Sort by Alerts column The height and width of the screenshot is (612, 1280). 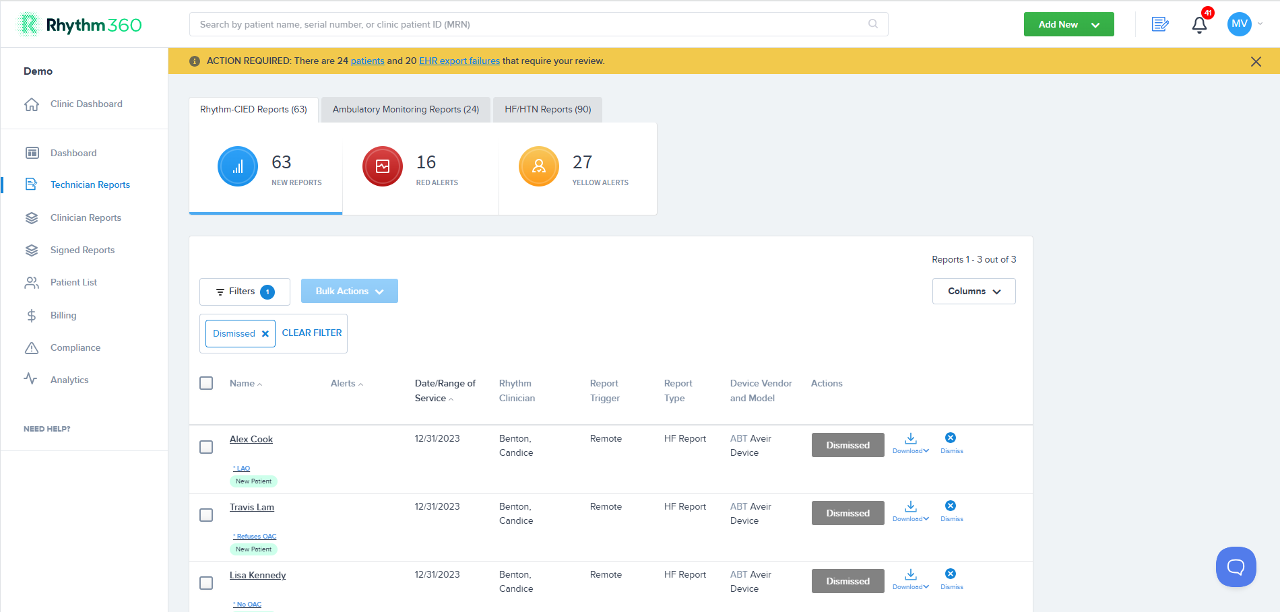[x=346, y=383]
